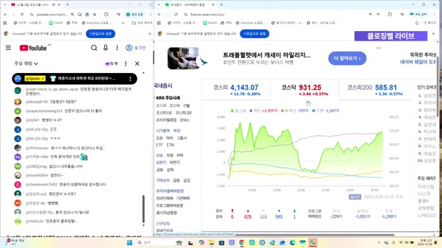Mute the YouTube tab via speaker icon

(54, 5)
